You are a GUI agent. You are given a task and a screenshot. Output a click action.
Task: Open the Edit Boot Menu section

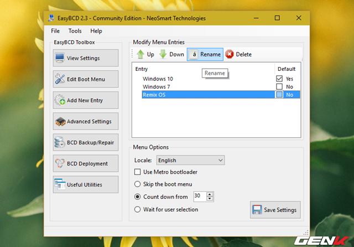click(x=85, y=79)
